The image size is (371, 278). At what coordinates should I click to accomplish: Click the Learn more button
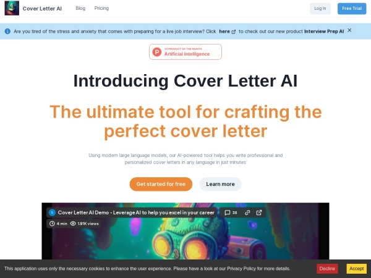pos(220,184)
